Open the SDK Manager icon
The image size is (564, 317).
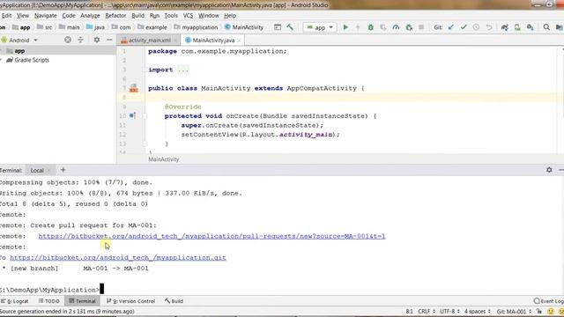(x=530, y=27)
